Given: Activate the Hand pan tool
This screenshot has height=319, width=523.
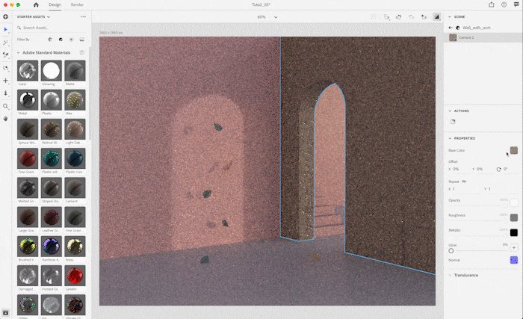Looking at the screenshot, I should pos(6,118).
